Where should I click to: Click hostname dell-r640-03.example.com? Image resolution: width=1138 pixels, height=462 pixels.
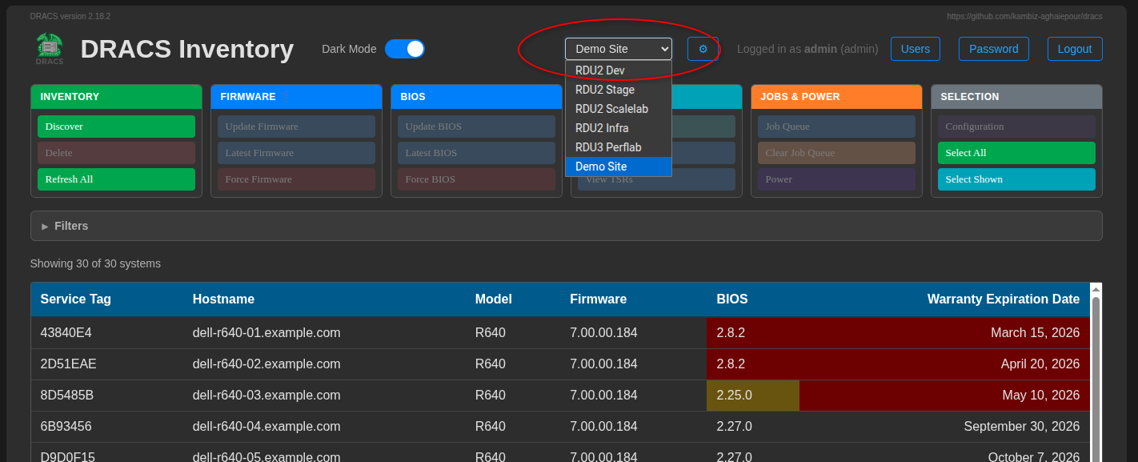tap(266, 395)
